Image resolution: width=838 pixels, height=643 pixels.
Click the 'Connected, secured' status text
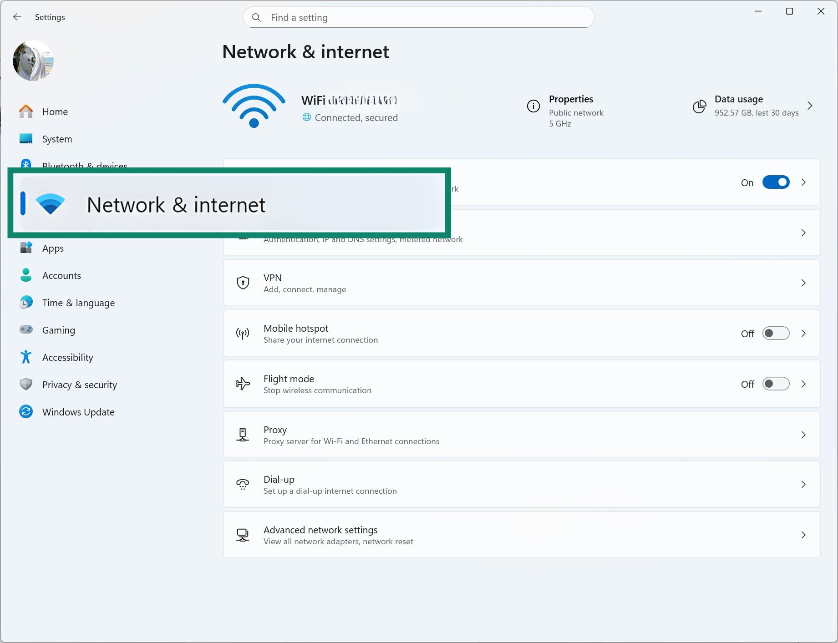356,118
